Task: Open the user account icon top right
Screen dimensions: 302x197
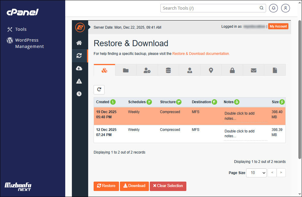Action: pyautogui.click(x=285, y=8)
